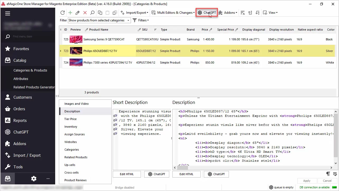Click ChatGPT button under Description
339x191 pixels.
[x=216, y=174]
